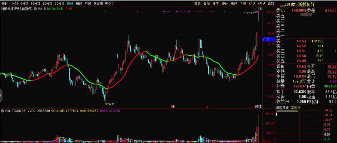
Task: Click the 10.53 high price label on chart
Action: (248, 13)
